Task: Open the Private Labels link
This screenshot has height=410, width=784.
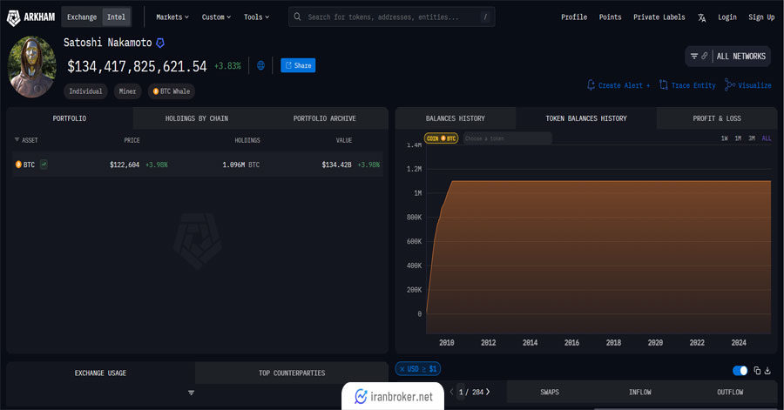Action: point(659,17)
